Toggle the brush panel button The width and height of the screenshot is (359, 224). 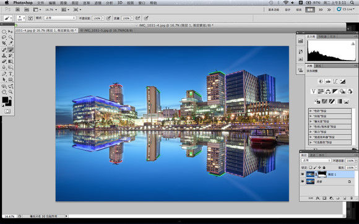pyautogui.click(x=30, y=18)
